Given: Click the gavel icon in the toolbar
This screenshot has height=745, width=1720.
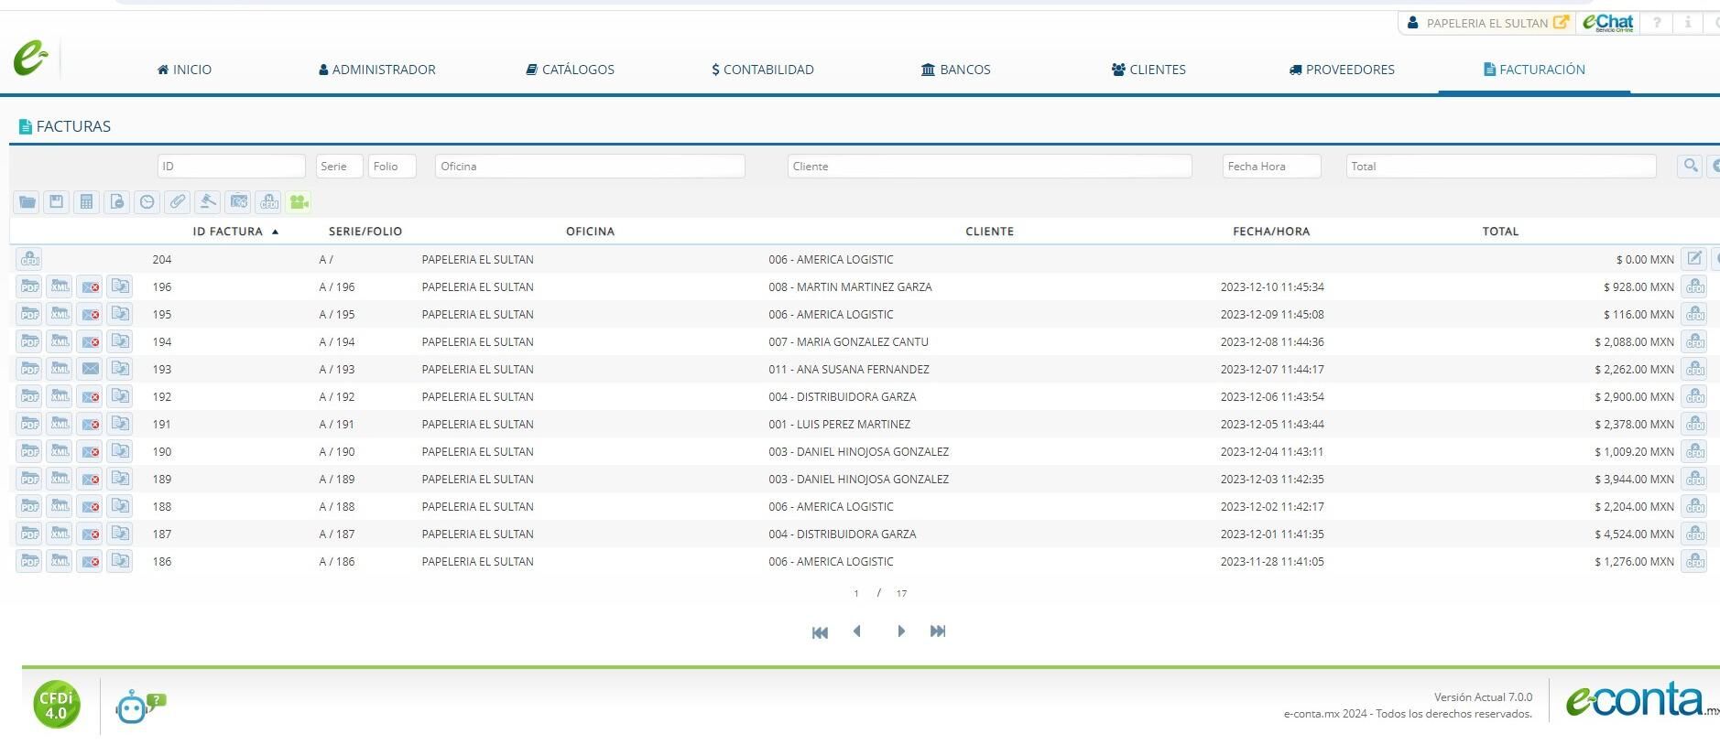Looking at the screenshot, I should click(208, 202).
